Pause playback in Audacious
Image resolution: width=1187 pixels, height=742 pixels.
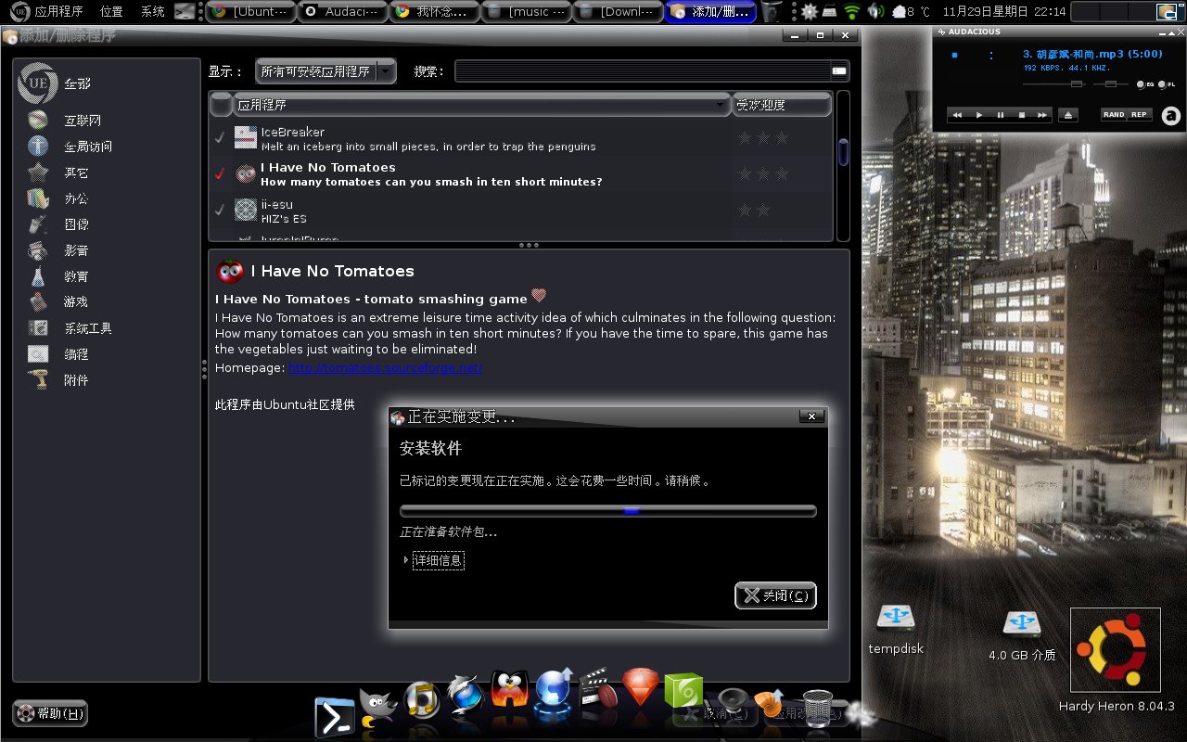[x=1001, y=115]
